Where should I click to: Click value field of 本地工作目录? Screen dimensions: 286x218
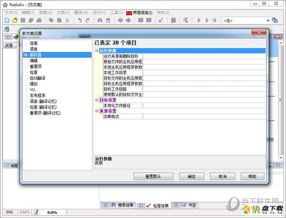204,73
